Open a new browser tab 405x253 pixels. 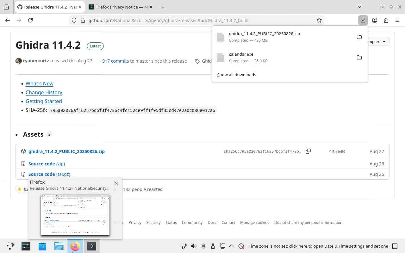(x=163, y=7)
